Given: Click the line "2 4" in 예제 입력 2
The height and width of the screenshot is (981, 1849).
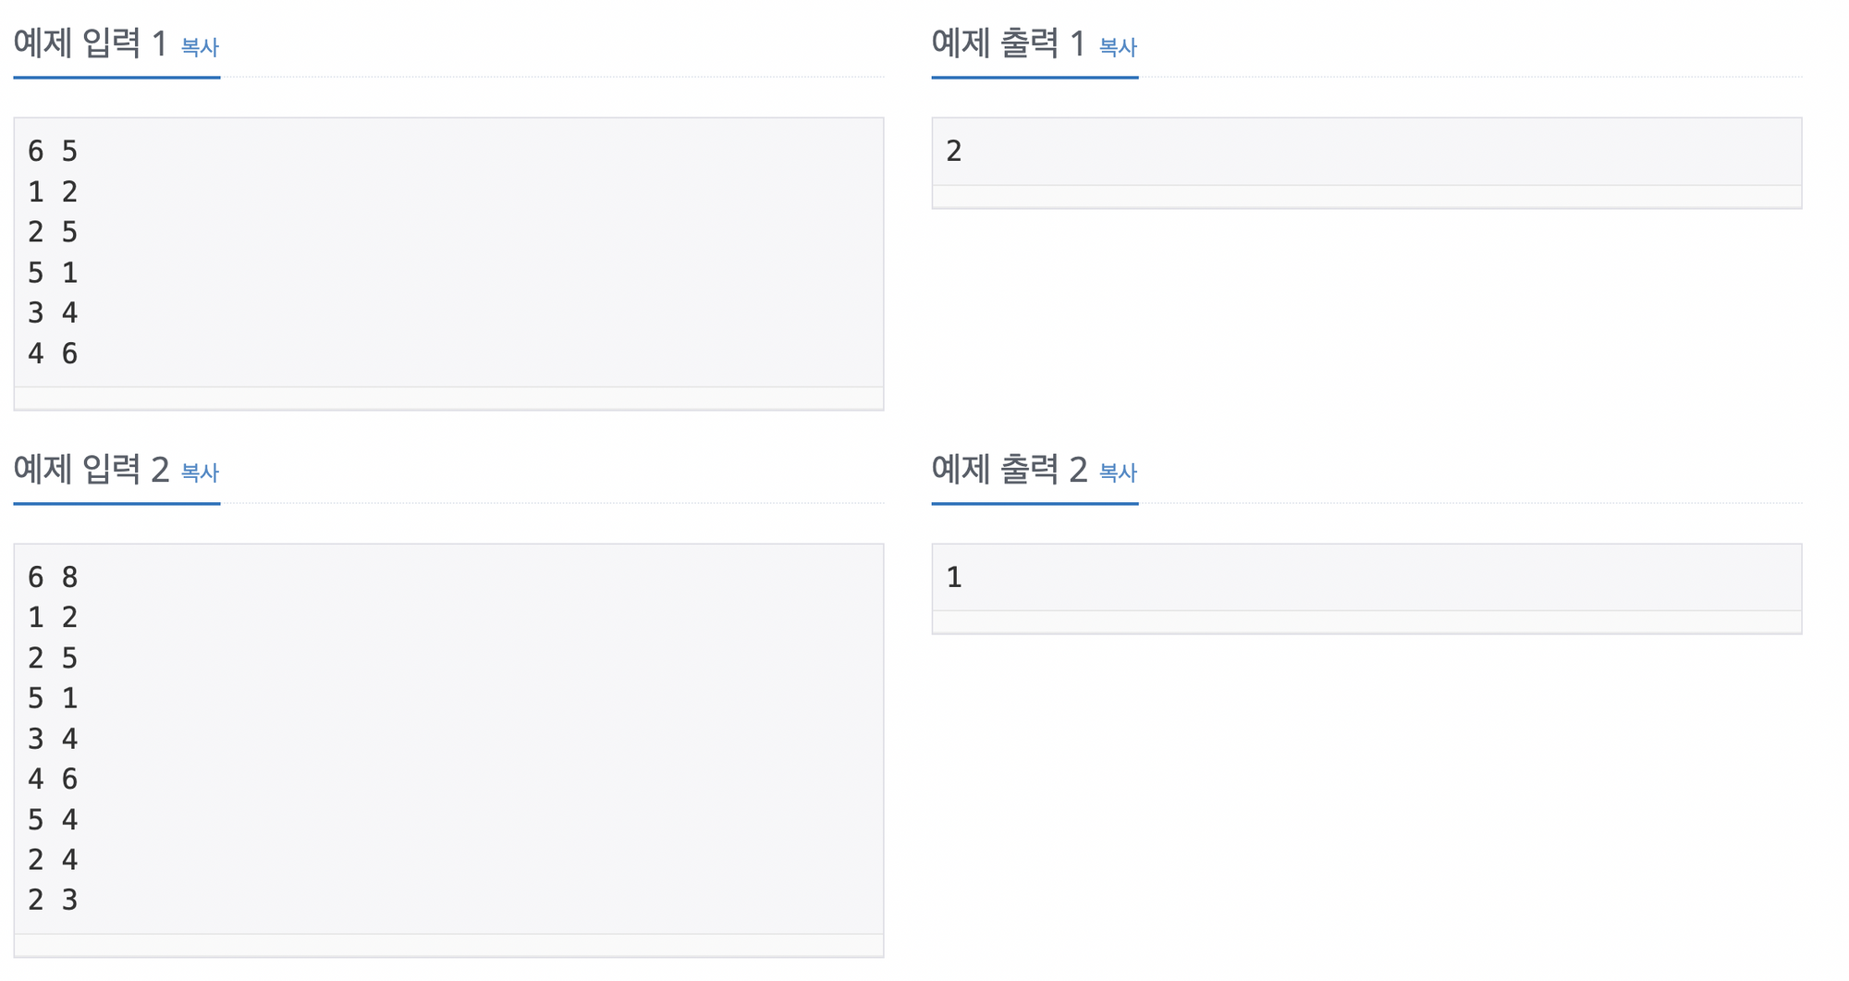Looking at the screenshot, I should 53,859.
